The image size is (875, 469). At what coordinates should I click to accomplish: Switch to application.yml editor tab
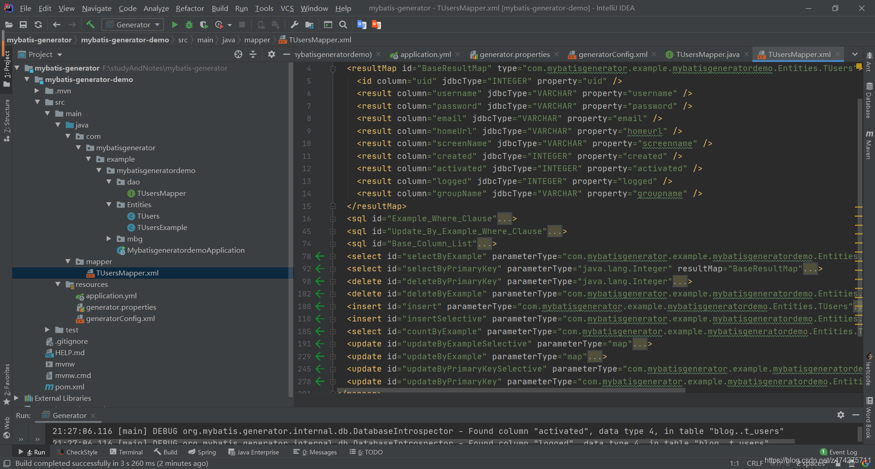coord(426,54)
